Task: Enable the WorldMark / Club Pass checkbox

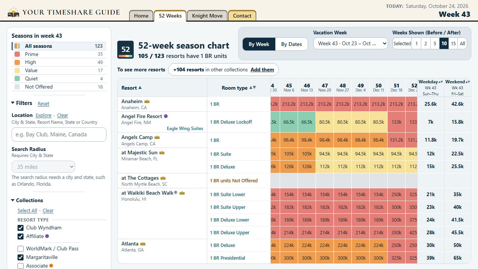Action: [x=21, y=248]
